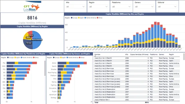Screen dimensions: 185x104
Task: Select the Racing genre bar
Action: (x=64, y=82)
